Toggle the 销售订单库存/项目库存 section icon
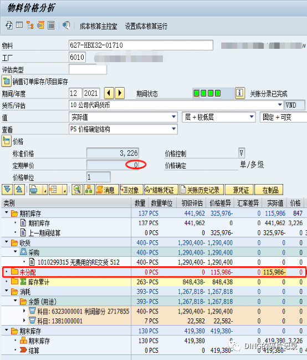Screen dimensions: 307x360 [6, 81]
